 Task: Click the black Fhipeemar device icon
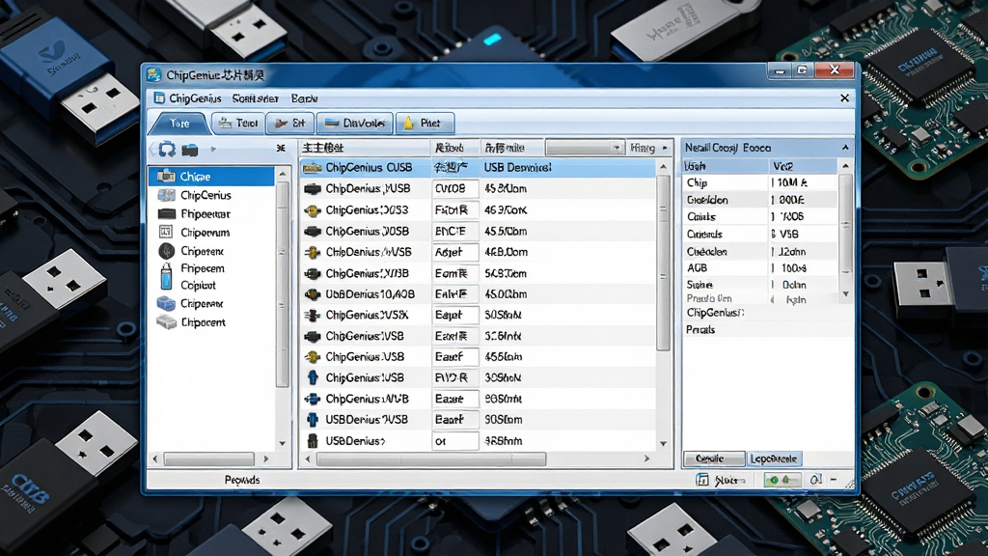click(x=166, y=213)
